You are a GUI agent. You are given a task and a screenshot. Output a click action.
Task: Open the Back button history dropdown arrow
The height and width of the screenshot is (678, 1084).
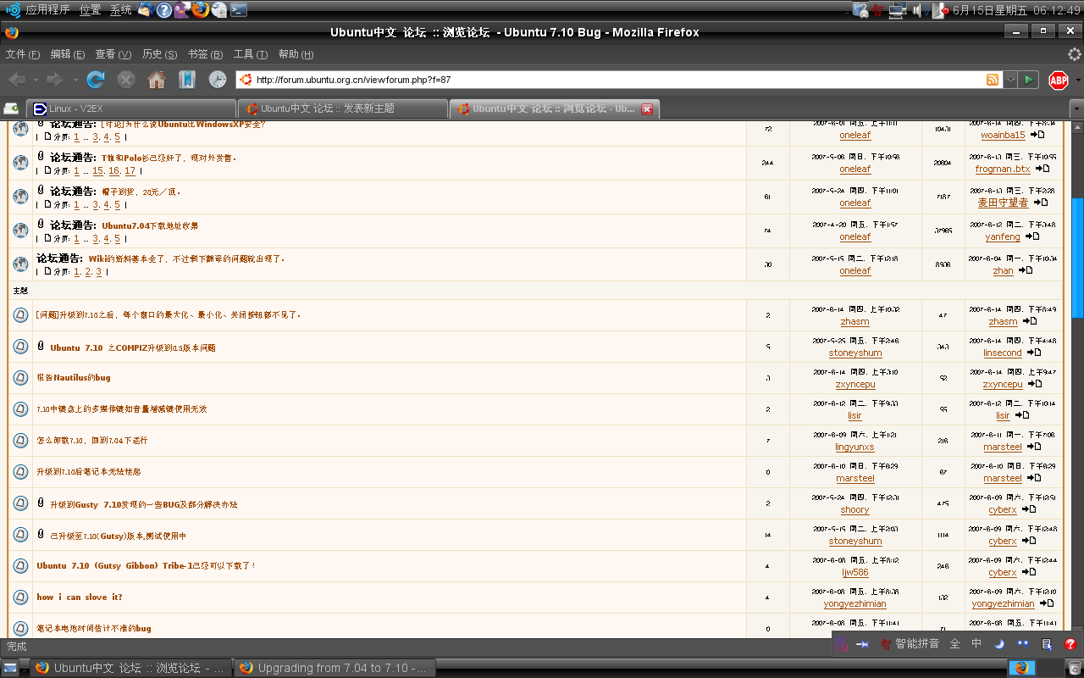35,81
